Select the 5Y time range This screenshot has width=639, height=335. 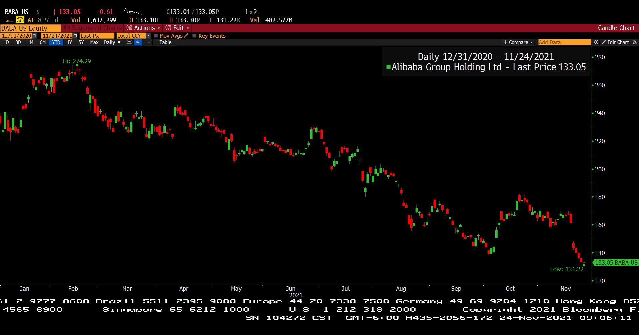click(x=81, y=42)
